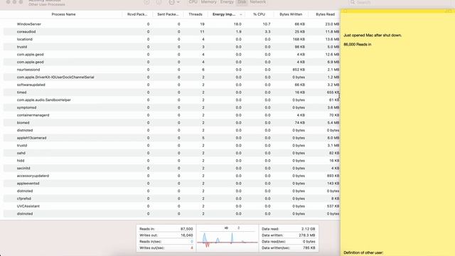The height and width of the screenshot is (256, 455).
Task: Collapse the sticky note using top-right box
Action: pos(450,11)
